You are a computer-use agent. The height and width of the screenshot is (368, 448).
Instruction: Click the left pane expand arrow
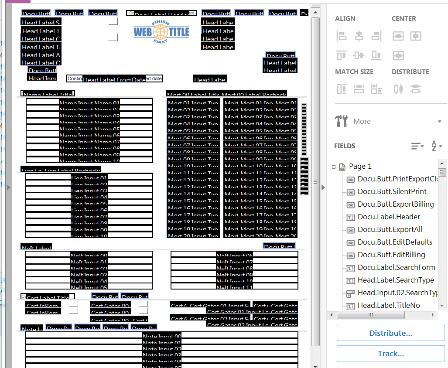point(9,187)
